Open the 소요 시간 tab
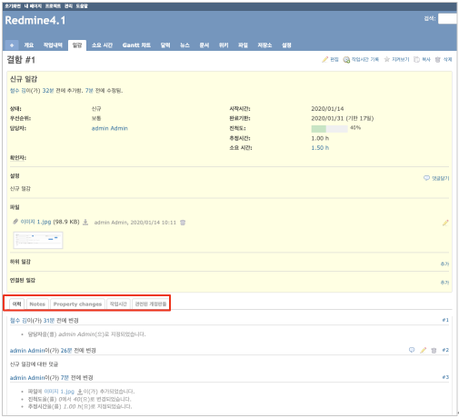Viewport: 459px width, 418px height. tap(102, 45)
